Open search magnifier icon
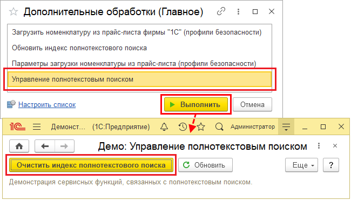Viewport: 351px width, 200px height. [x=219, y=127]
